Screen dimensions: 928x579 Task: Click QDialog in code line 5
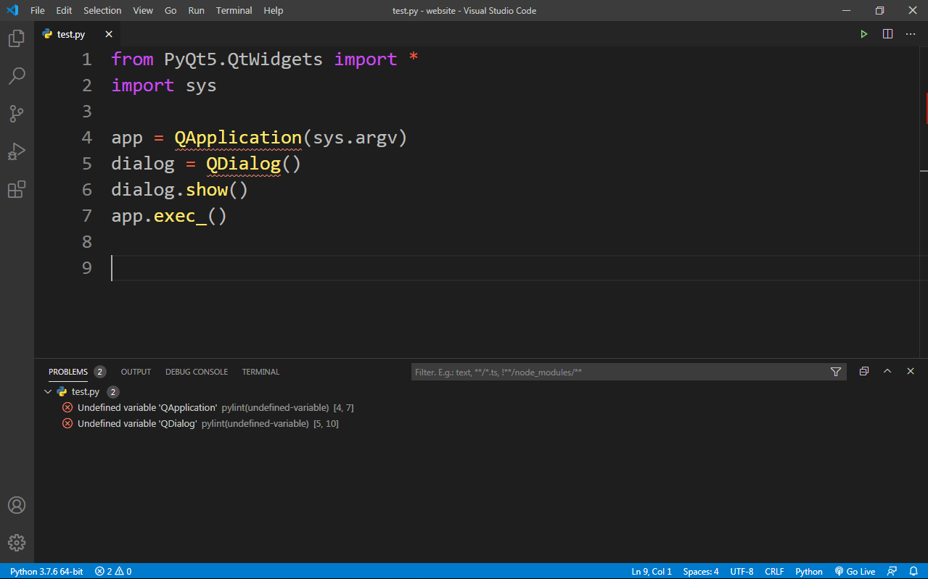243,164
